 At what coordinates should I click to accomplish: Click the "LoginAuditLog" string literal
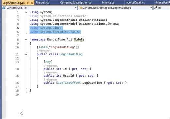pyautogui.click(x=62, y=47)
